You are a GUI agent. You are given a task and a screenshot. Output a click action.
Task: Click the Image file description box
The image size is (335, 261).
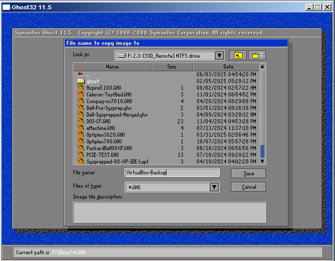[x=170, y=213]
